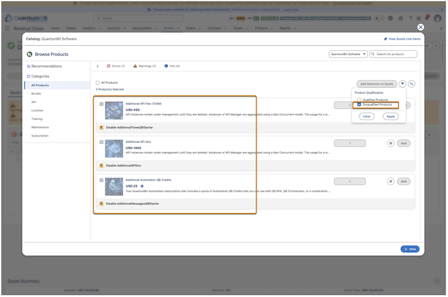Open the Contacts nav dropdown arrow
Image resolution: width=448 pixels, height=297 pixels.
click(100, 28)
